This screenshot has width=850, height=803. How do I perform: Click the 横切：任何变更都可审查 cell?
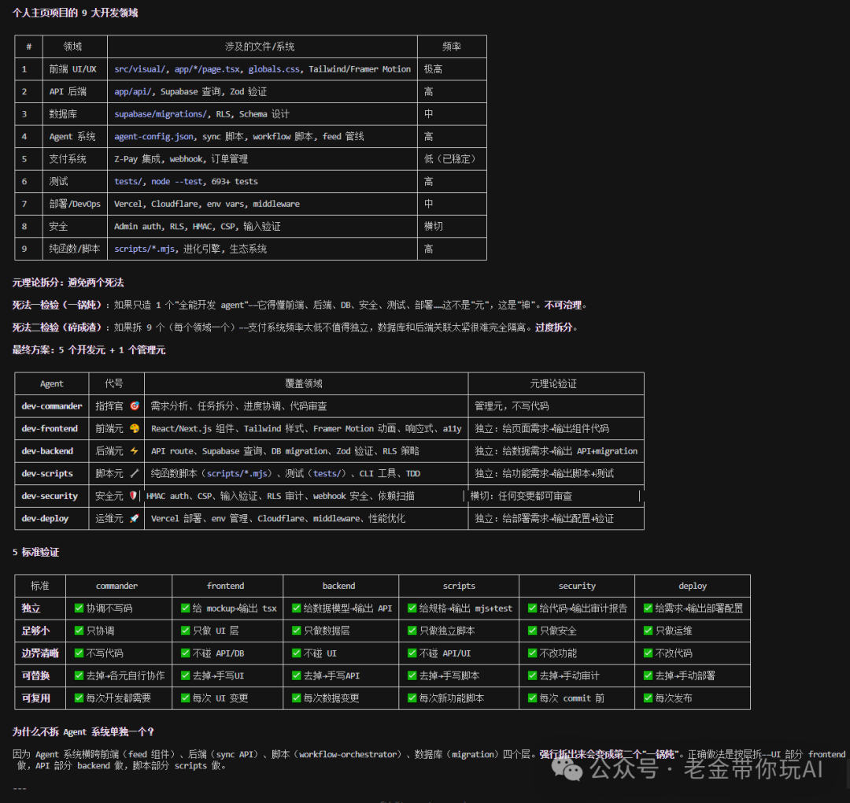pyautogui.click(x=554, y=496)
